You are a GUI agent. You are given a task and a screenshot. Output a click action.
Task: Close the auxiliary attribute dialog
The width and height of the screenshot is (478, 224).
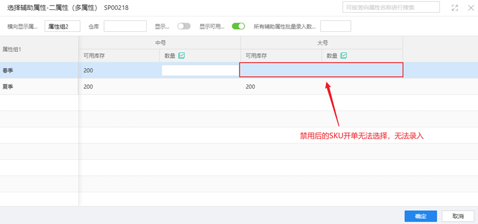470,8
